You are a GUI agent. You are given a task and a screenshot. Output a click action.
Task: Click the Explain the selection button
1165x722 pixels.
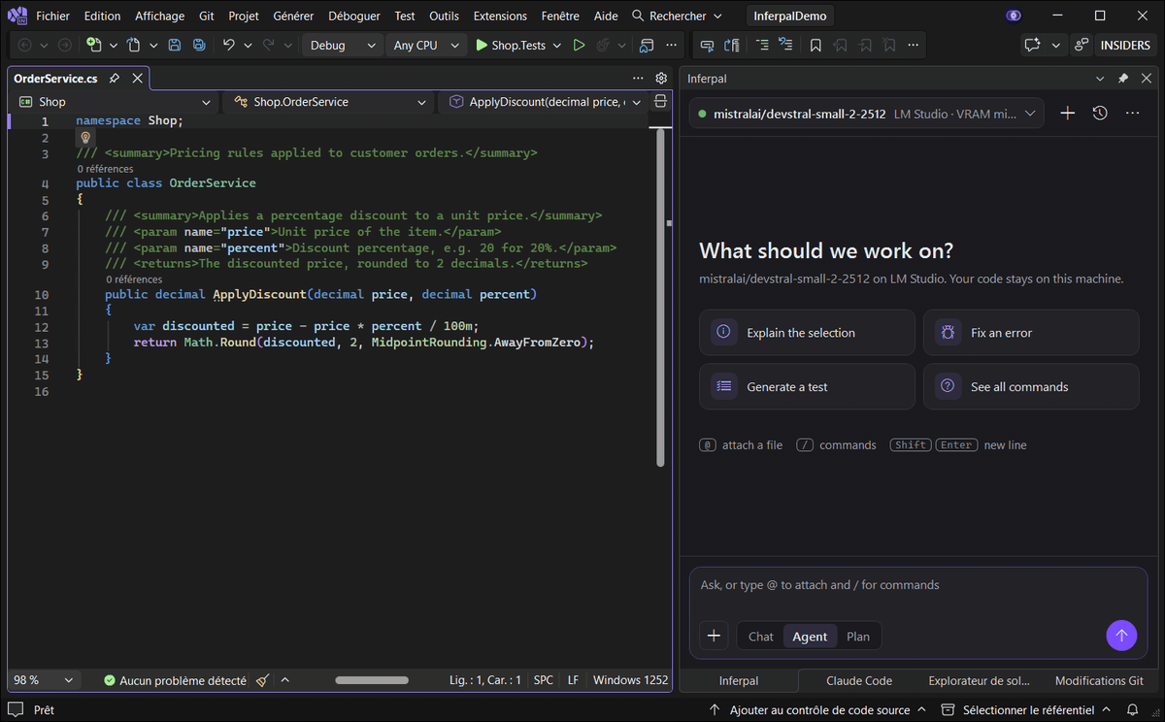pyautogui.click(x=807, y=333)
